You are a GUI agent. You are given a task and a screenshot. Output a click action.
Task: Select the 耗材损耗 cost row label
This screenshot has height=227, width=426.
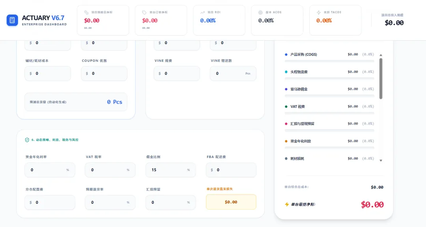pos(297,158)
